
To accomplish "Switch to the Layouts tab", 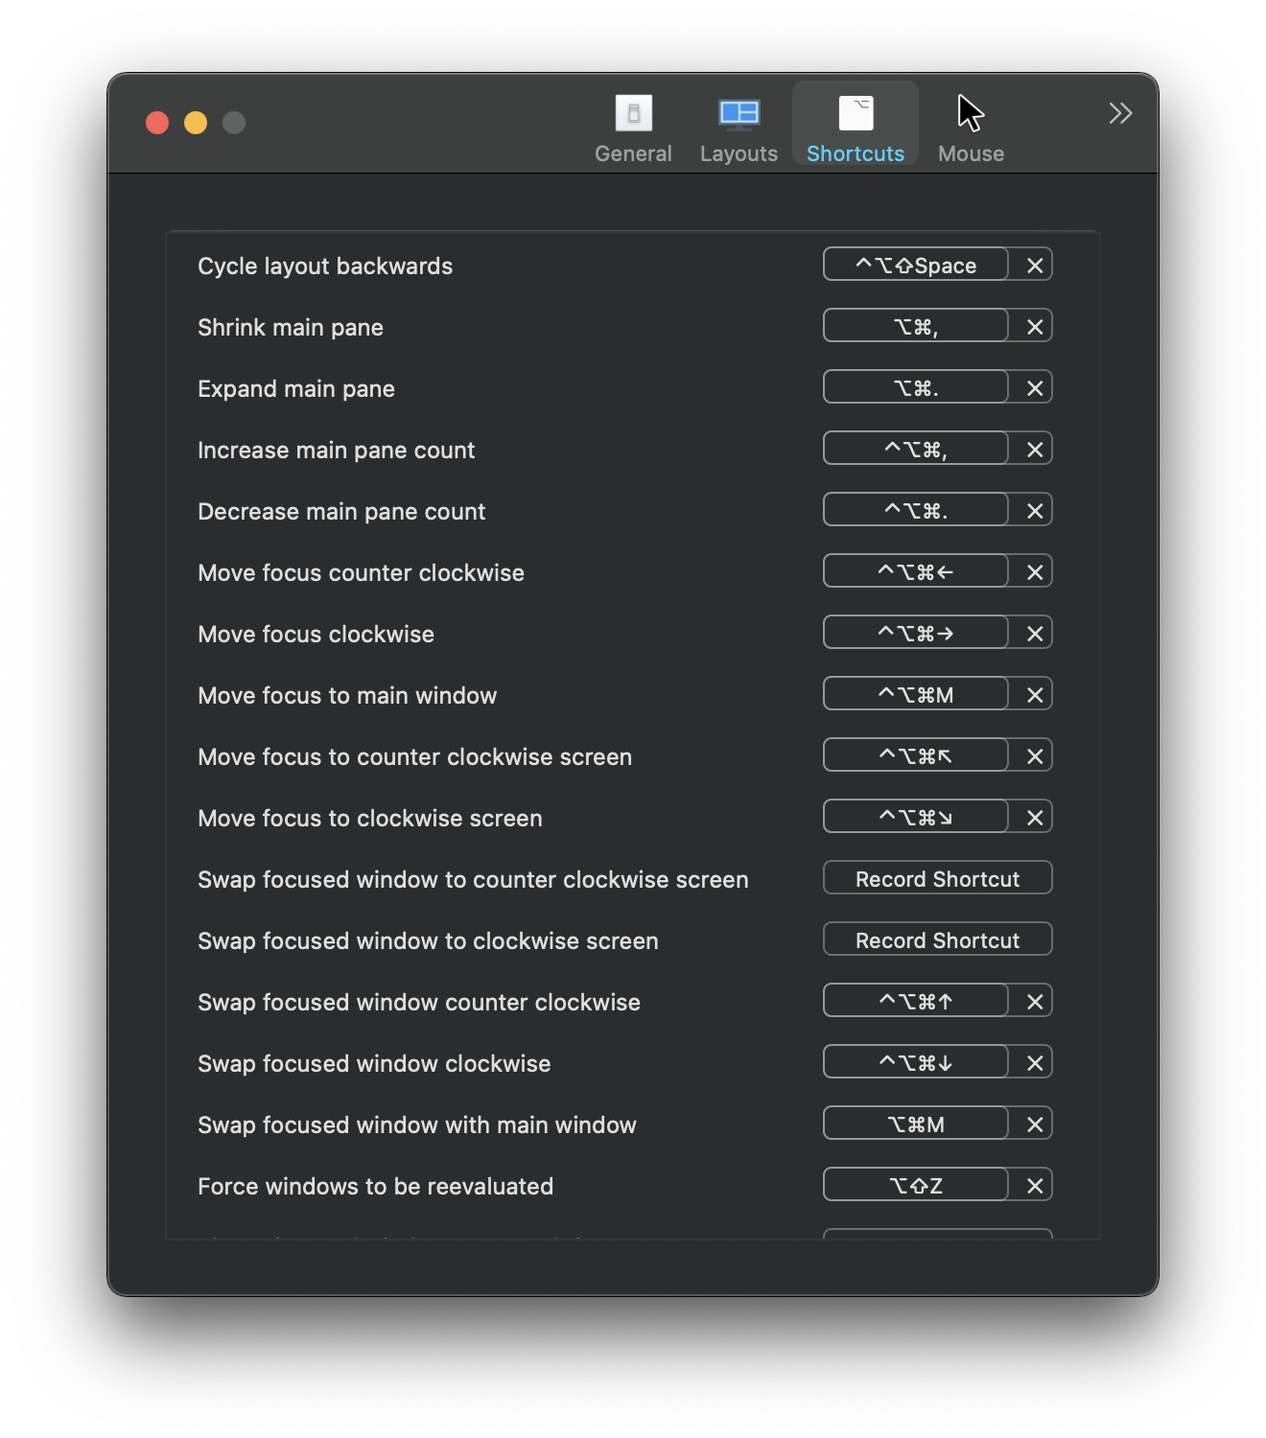I will pyautogui.click(x=738, y=128).
